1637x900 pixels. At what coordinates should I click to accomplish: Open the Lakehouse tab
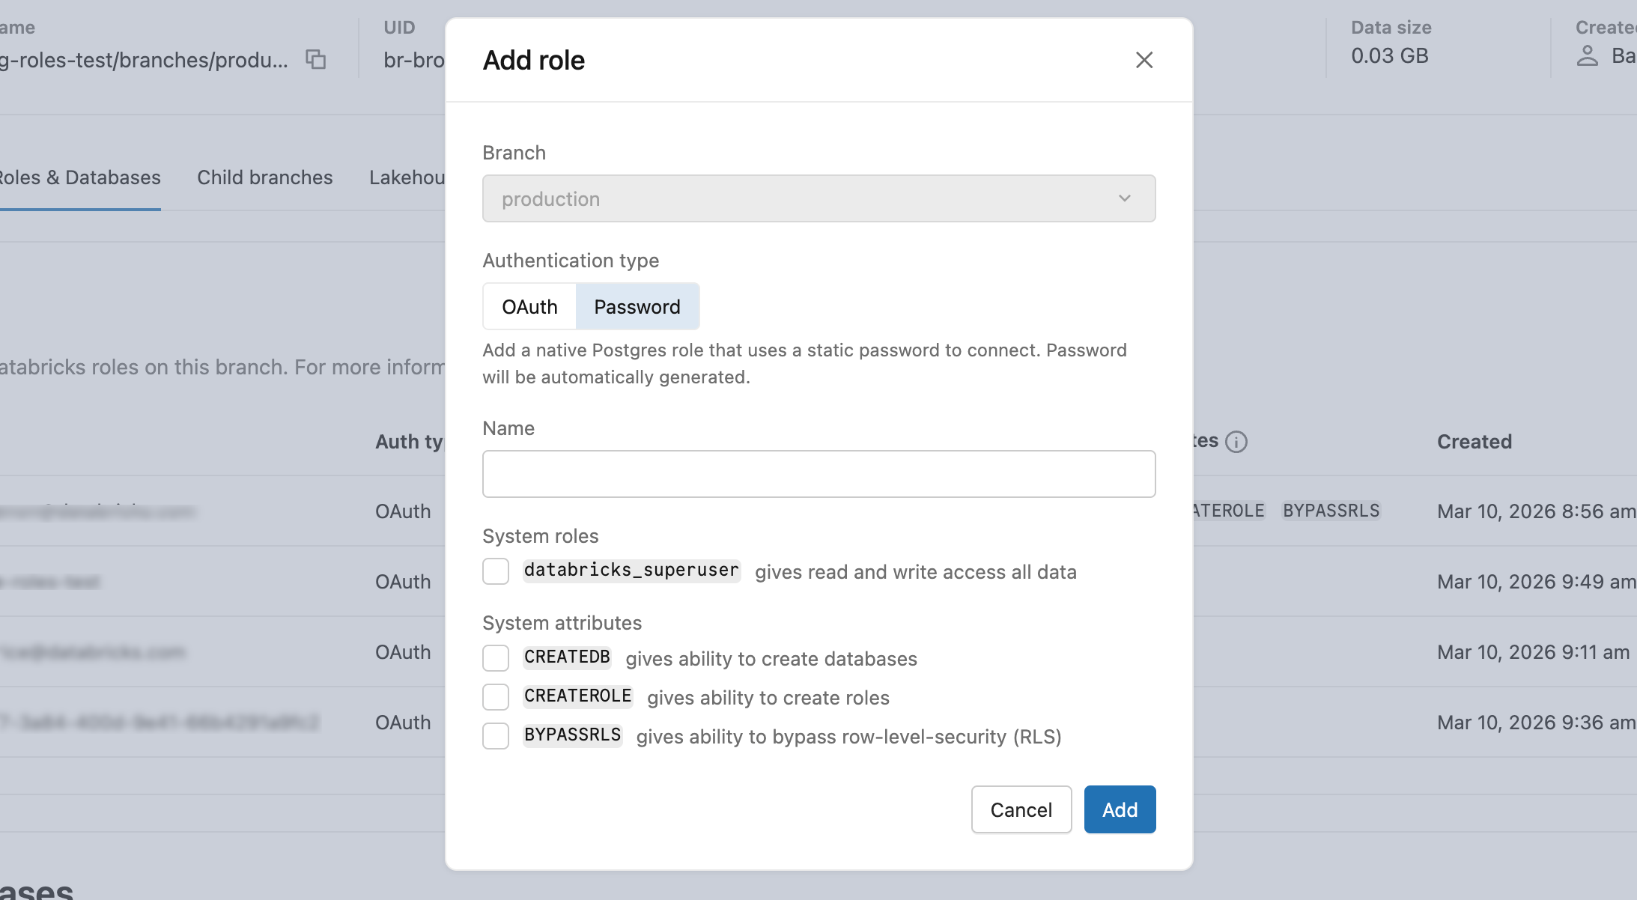[407, 177]
